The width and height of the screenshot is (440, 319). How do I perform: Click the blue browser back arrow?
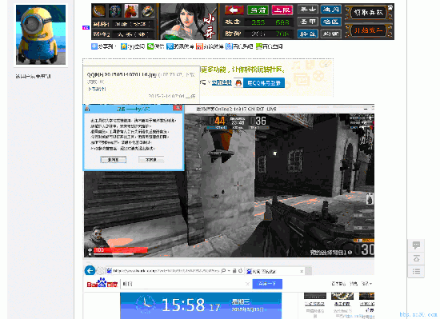click(90, 270)
